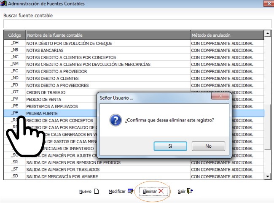Viewport: 274px width, 203px height.
Task: Click the application icon in title bar
Action: 3,3
